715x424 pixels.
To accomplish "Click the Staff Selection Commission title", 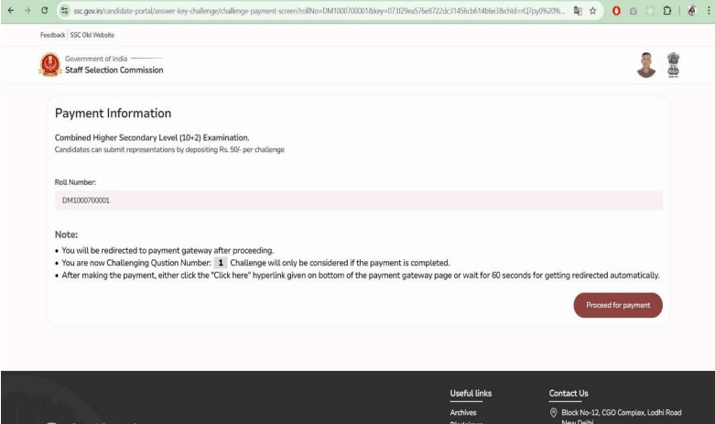I will tap(114, 71).
